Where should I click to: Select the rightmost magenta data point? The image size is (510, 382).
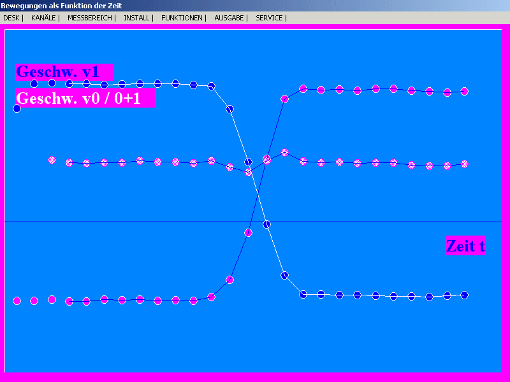click(x=465, y=92)
